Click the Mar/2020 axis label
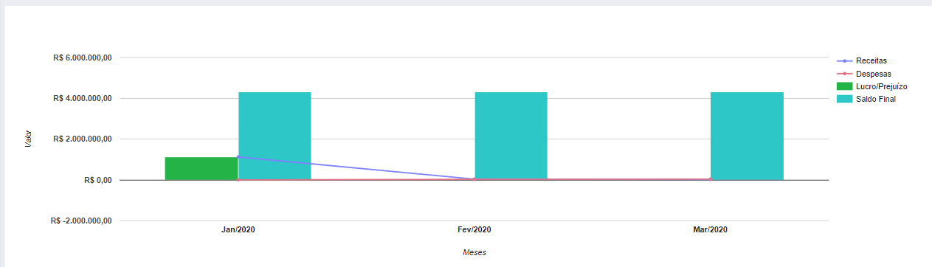Image resolution: width=932 pixels, height=267 pixels. pyautogui.click(x=711, y=230)
